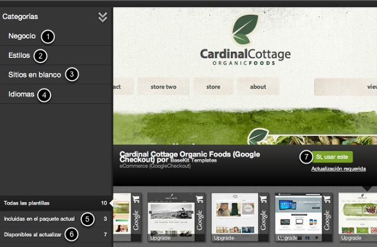Viewport: 377px width, 247px height.
Task: Click Upgrade label on green organic template
Action: pos(351,238)
